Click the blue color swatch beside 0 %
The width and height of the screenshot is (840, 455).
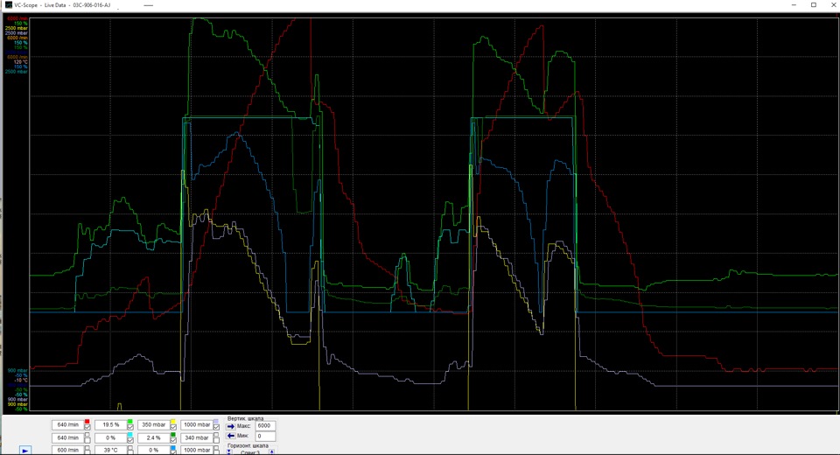tap(173, 447)
